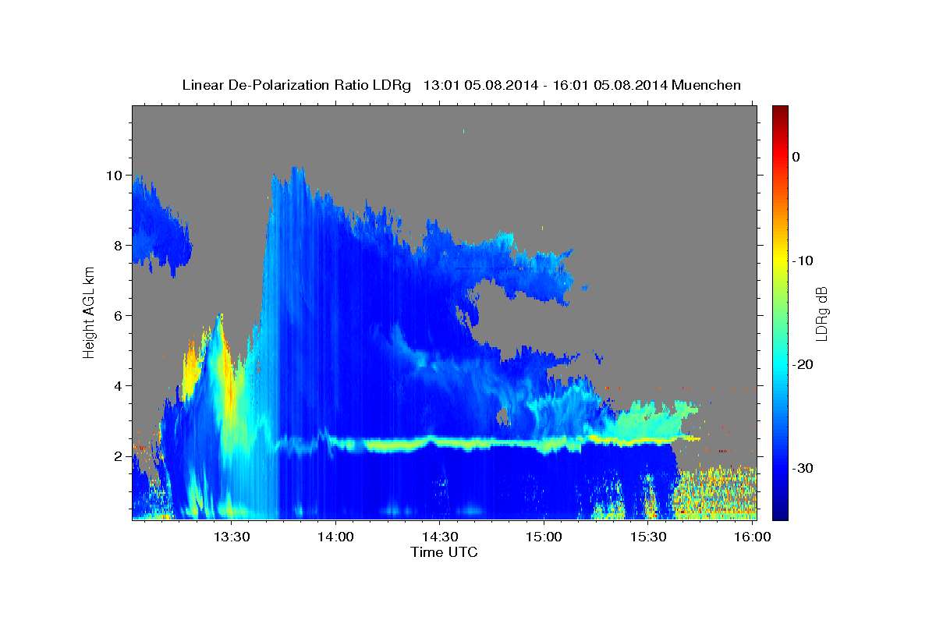Click the 'Time UTC' x-axis label
The height and width of the screenshot is (624, 936).
tap(444, 552)
